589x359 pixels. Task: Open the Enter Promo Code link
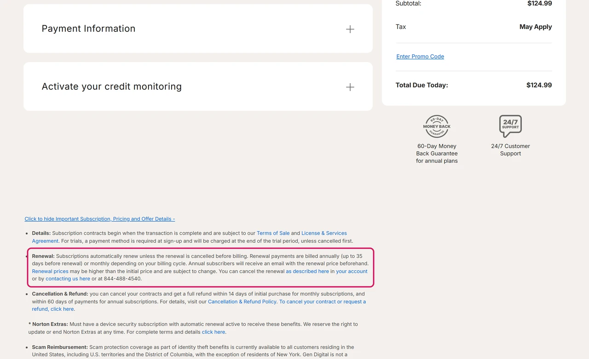point(420,57)
